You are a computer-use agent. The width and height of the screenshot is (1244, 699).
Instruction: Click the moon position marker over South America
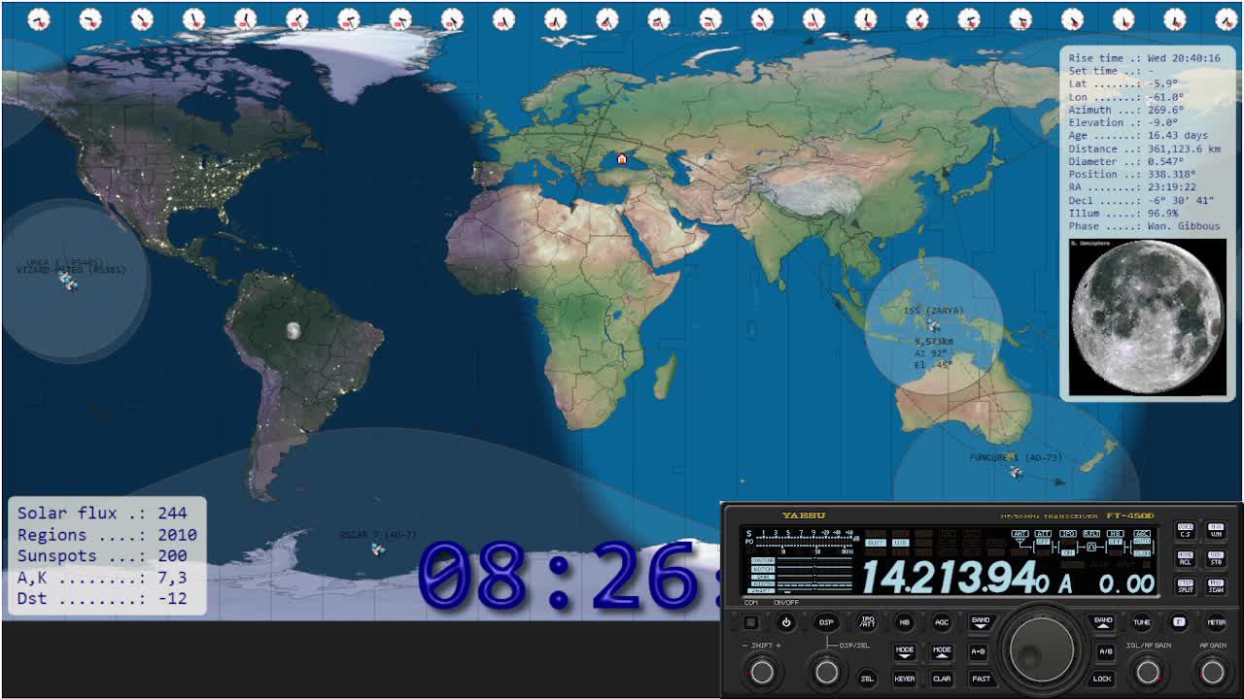pos(293,331)
